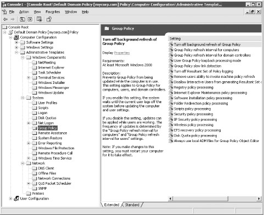Select the User Configuration node icon
This screenshot has width=264, height=215.
click(x=16, y=199)
